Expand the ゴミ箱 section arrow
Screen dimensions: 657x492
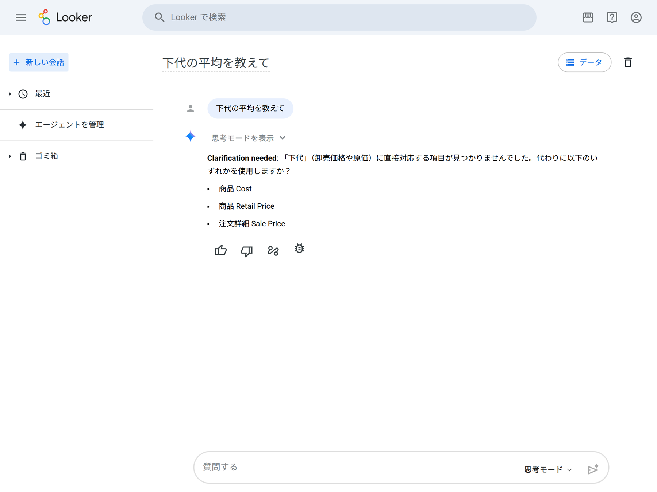10,156
